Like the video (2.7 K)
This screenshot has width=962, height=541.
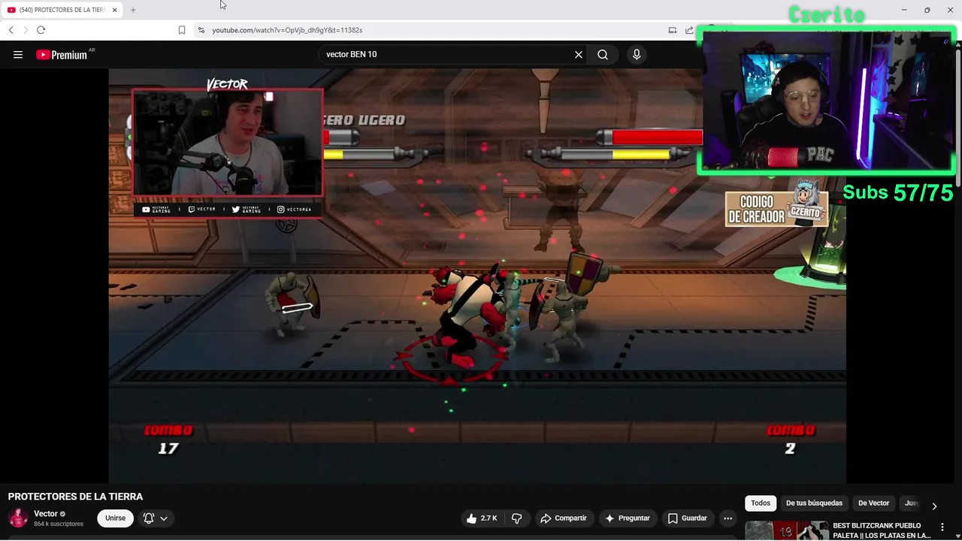tap(482, 518)
